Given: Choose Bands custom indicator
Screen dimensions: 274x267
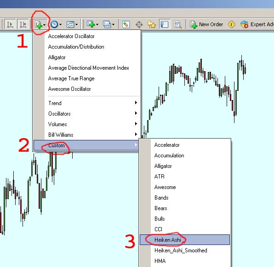Looking at the screenshot, I should click(185, 198).
